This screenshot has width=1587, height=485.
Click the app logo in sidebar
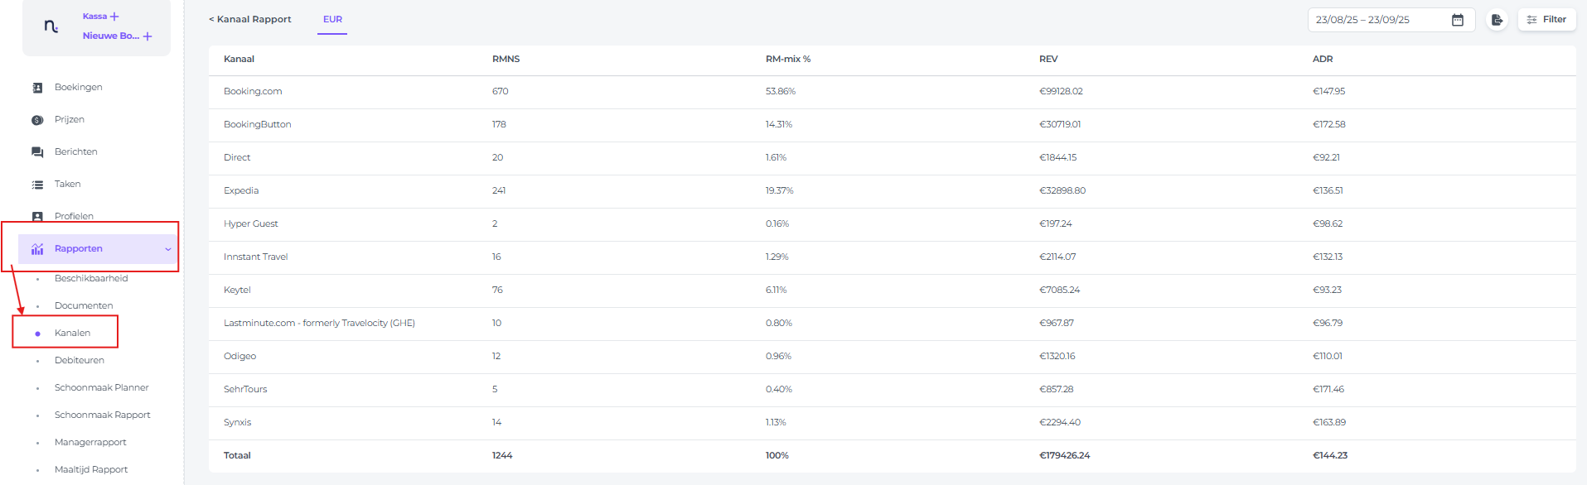click(51, 26)
